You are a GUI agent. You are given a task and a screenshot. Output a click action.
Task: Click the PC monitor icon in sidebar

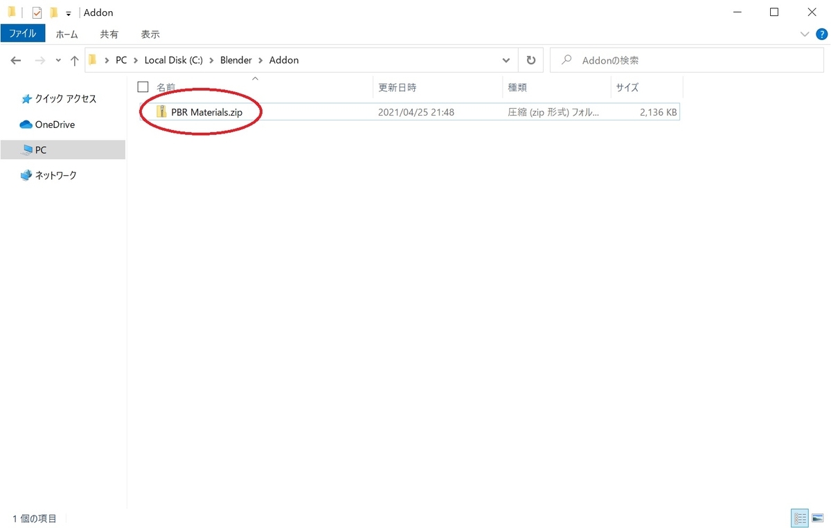(x=27, y=149)
